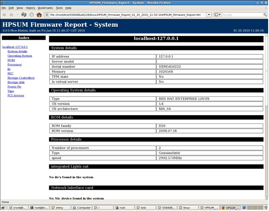
Task: Click the localhost-127.0.0.1 index link
Action: coord(15,47)
